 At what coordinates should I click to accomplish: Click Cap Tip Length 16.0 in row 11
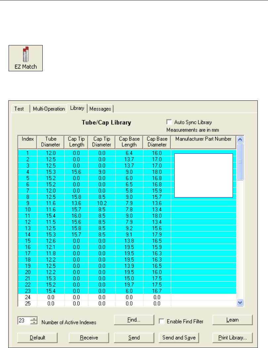pyautogui.click(x=76, y=216)
